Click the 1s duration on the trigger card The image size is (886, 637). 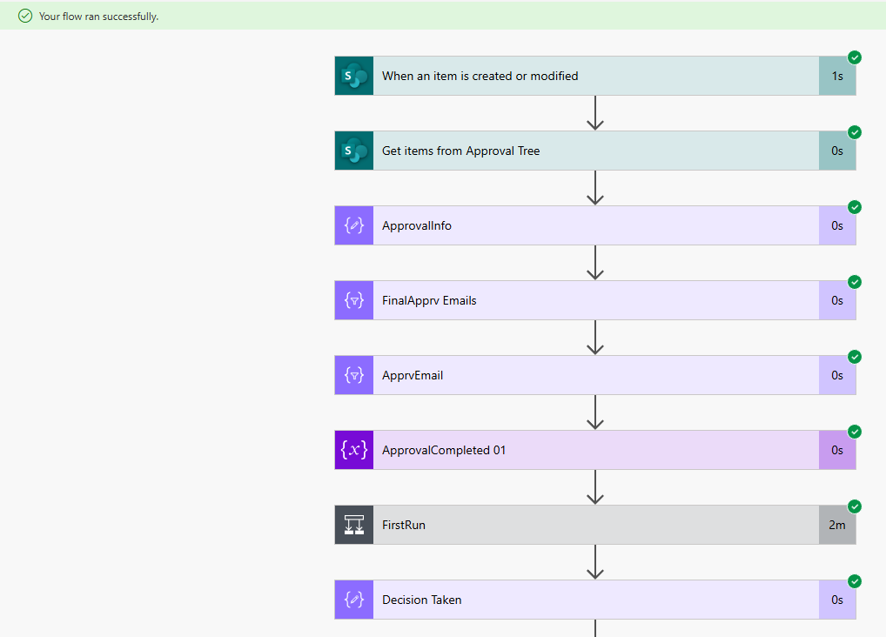tap(836, 76)
